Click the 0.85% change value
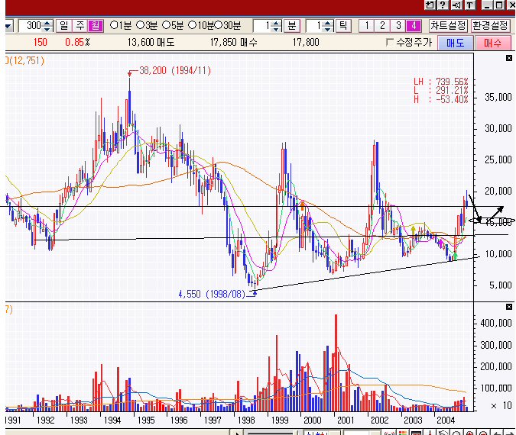The width and height of the screenshot is (516, 435). pyautogui.click(x=77, y=43)
